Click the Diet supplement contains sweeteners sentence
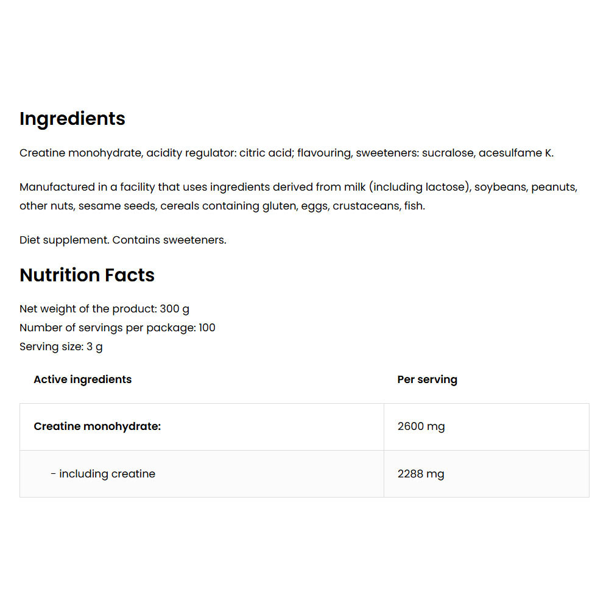 (x=122, y=240)
